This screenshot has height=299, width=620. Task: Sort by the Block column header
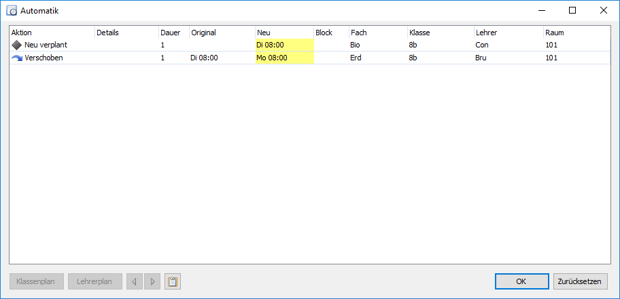[331, 33]
